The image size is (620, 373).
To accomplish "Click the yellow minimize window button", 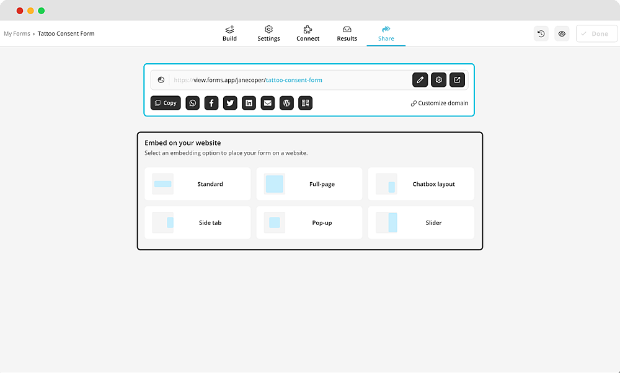I will tap(30, 11).
